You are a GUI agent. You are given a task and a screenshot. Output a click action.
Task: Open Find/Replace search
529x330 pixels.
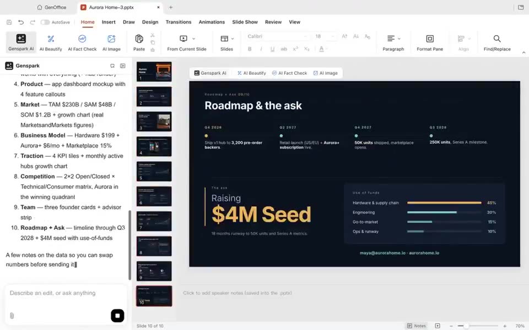click(496, 42)
